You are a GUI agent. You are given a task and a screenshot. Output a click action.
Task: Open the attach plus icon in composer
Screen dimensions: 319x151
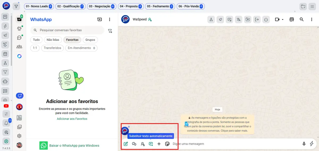click(159, 144)
